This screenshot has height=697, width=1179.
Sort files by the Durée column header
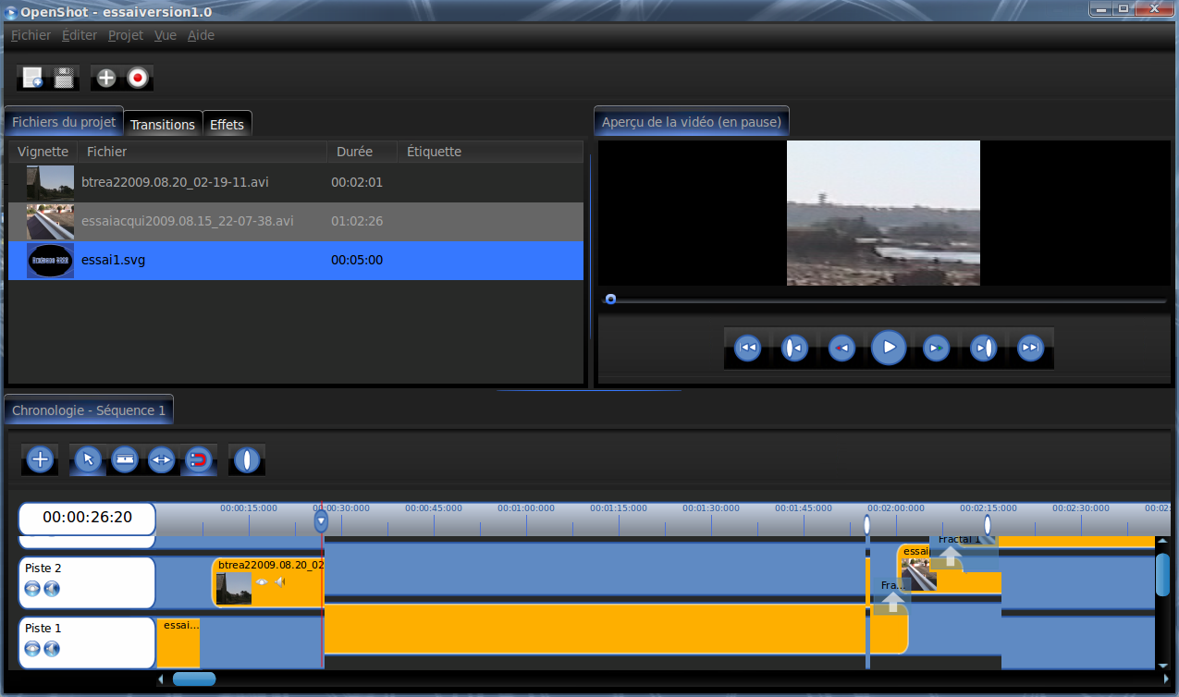point(355,152)
